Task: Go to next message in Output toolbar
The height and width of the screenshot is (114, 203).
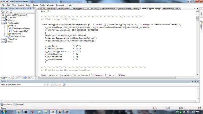Action: (x=56, y=85)
